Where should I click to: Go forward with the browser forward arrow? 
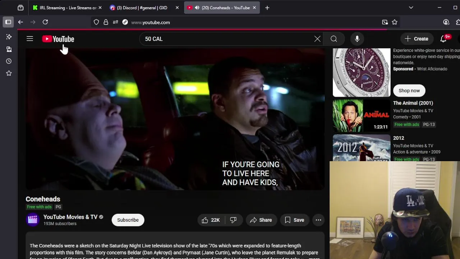coord(33,22)
